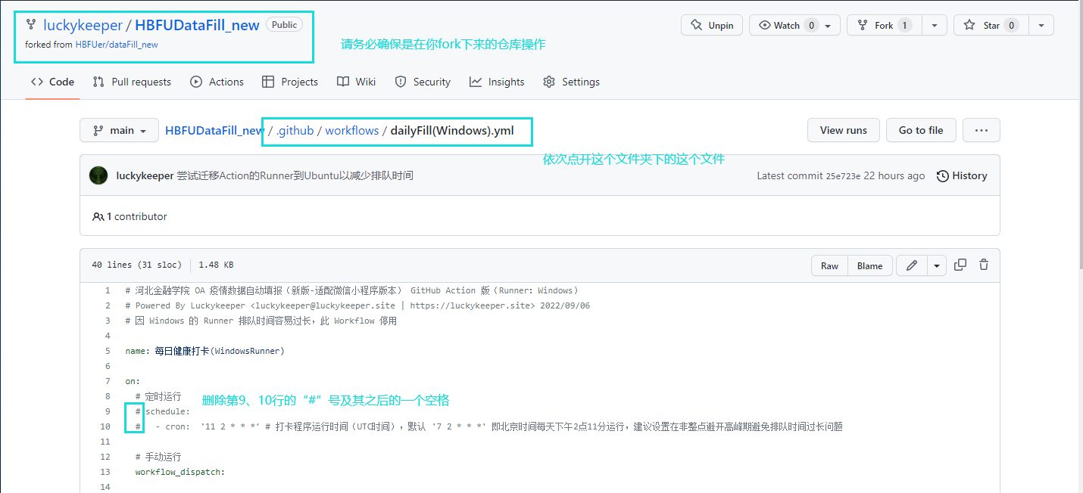Viewport: 1083px width, 493px height.
Task: View the Insights tab
Action: [497, 82]
